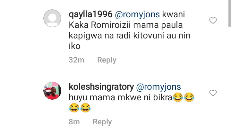Click the first laughing emoji after 'bikra'

point(178,97)
